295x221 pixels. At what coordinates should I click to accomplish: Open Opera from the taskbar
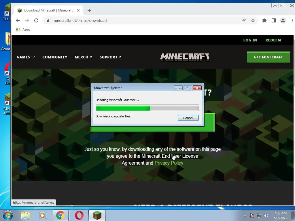(79, 215)
